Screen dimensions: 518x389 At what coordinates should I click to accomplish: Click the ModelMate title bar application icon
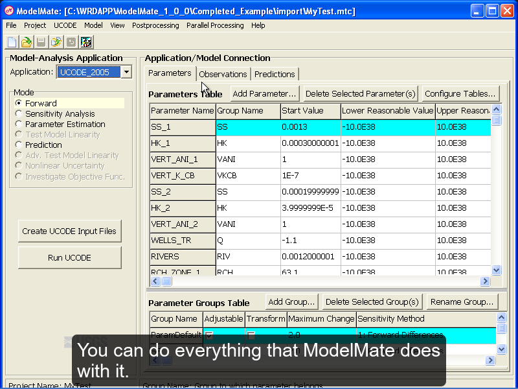[8, 11]
